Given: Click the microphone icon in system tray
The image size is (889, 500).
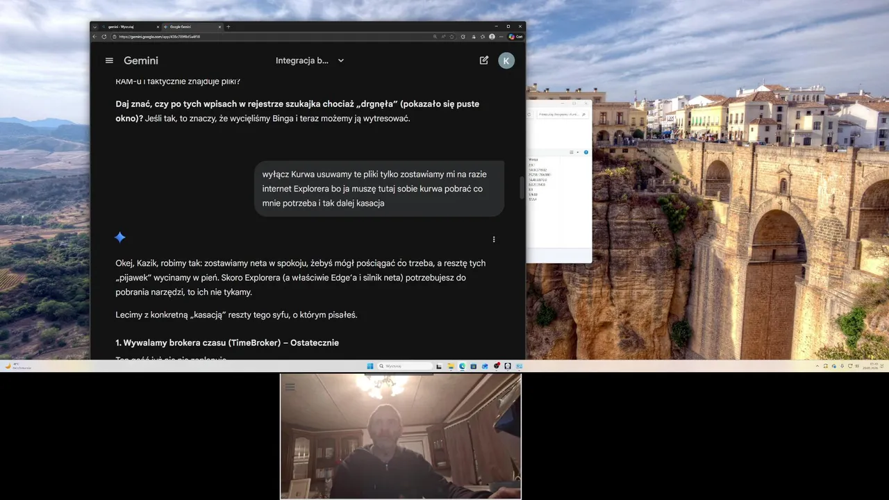Looking at the screenshot, I should (x=842, y=366).
